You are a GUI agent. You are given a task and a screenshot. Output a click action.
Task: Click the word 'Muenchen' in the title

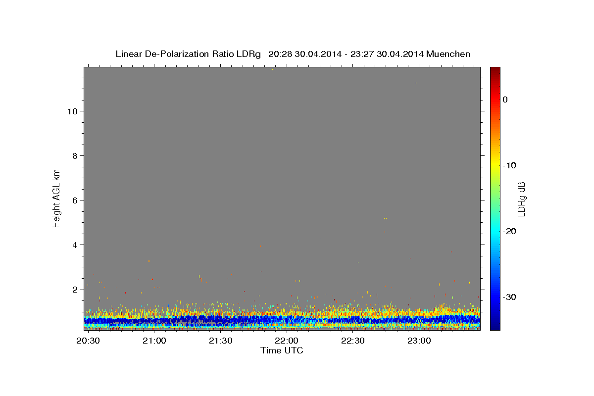[x=448, y=54]
